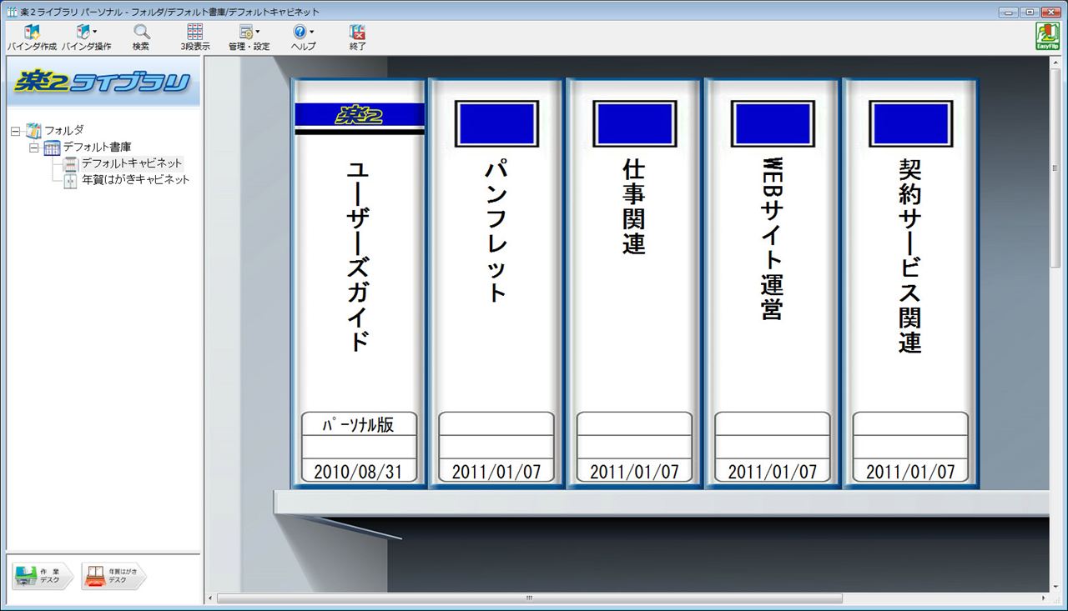Viewport: 1068px width, 611px height.
Task: Collapse the デフォルト書庫 tree node
Action: coord(34,148)
